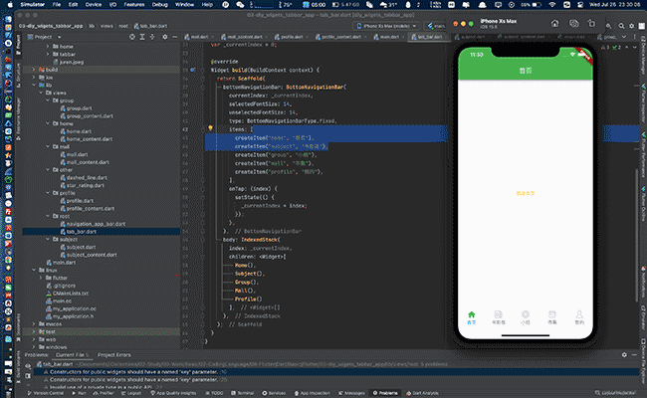Take a Simulator screenshot with camera icon

click(x=573, y=24)
